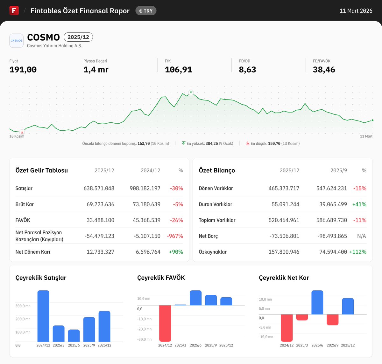
Task: Click the red Fintables F logo
Action: 14,10
